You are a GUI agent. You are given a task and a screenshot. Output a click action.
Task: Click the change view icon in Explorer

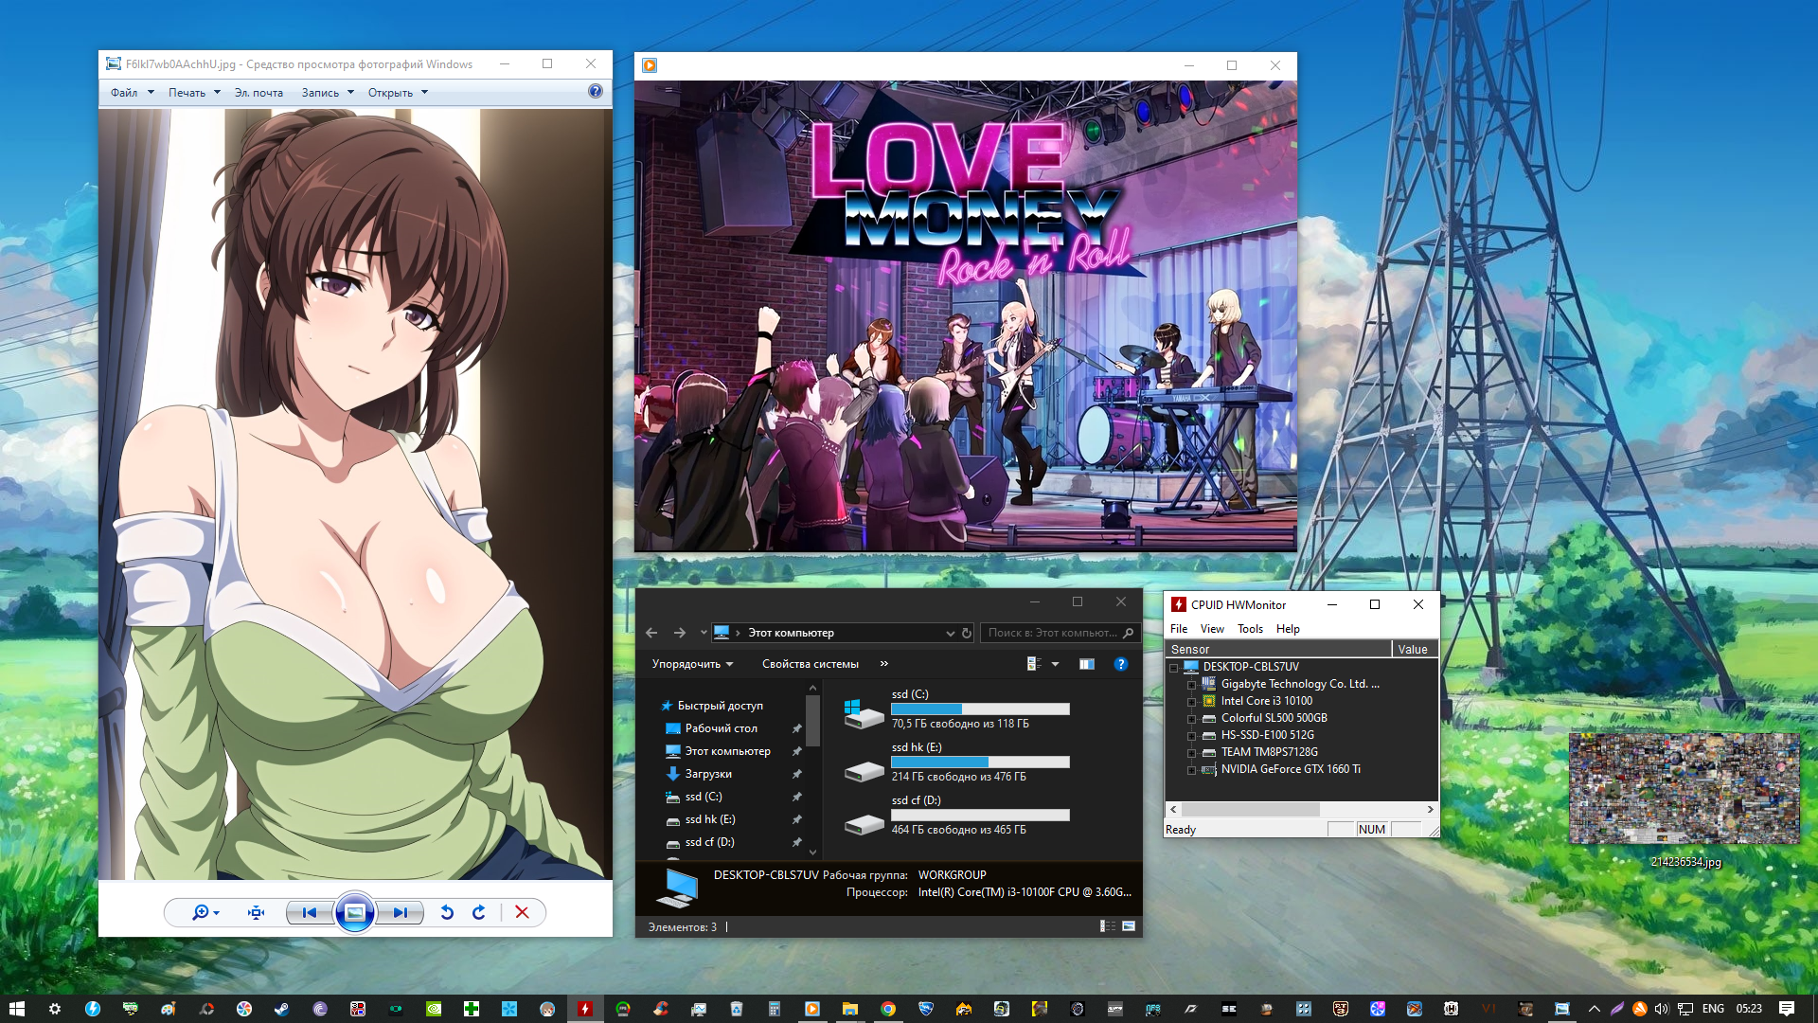(x=1034, y=664)
